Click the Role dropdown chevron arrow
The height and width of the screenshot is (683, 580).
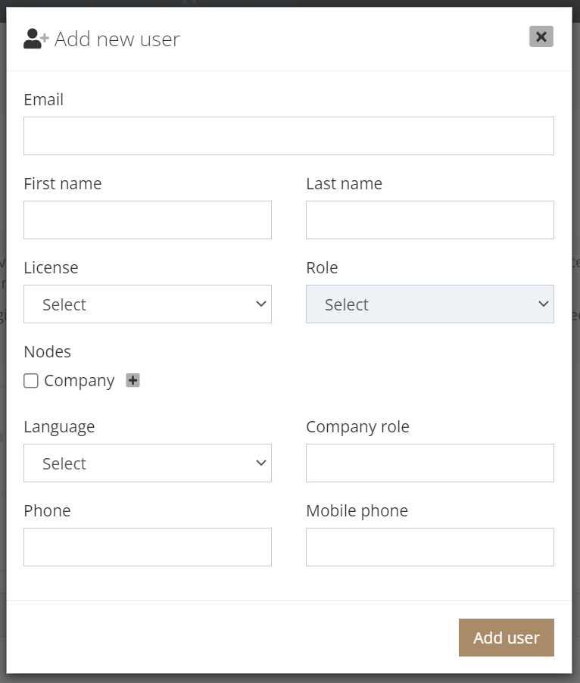point(544,304)
